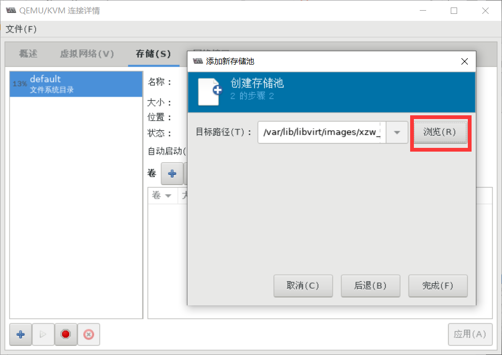Click the Browse (R) button
Image resolution: width=502 pixels, height=355 pixels.
point(440,132)
